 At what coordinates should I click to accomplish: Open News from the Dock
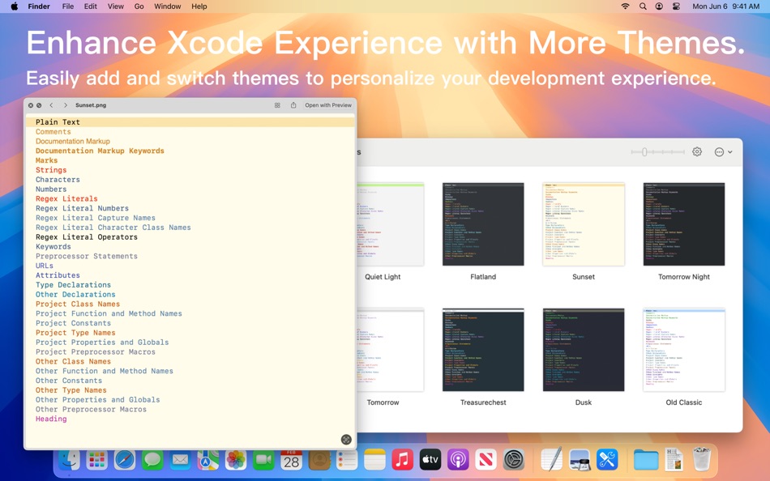486,460
